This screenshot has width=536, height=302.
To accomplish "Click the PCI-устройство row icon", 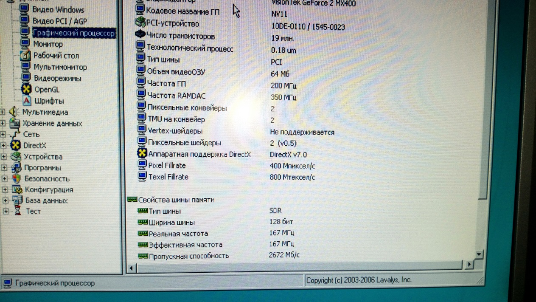I will coord(140,23).
